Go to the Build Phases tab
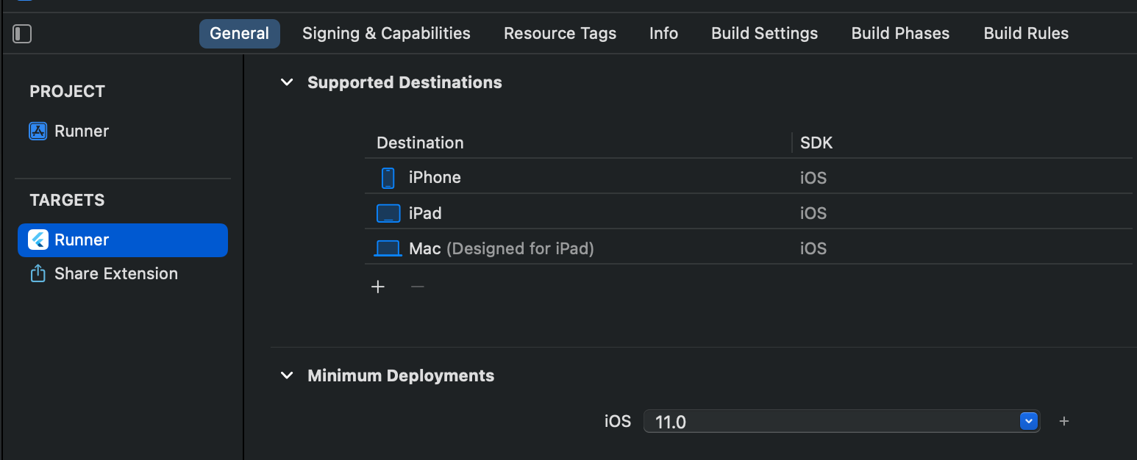 tap(900, 34)
